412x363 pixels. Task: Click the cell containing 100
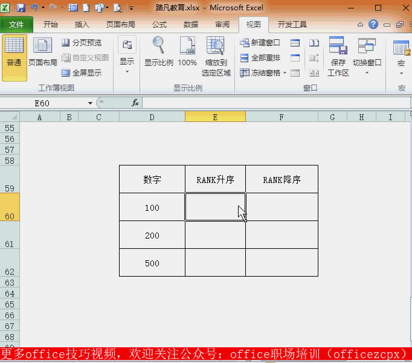(152, 207)
